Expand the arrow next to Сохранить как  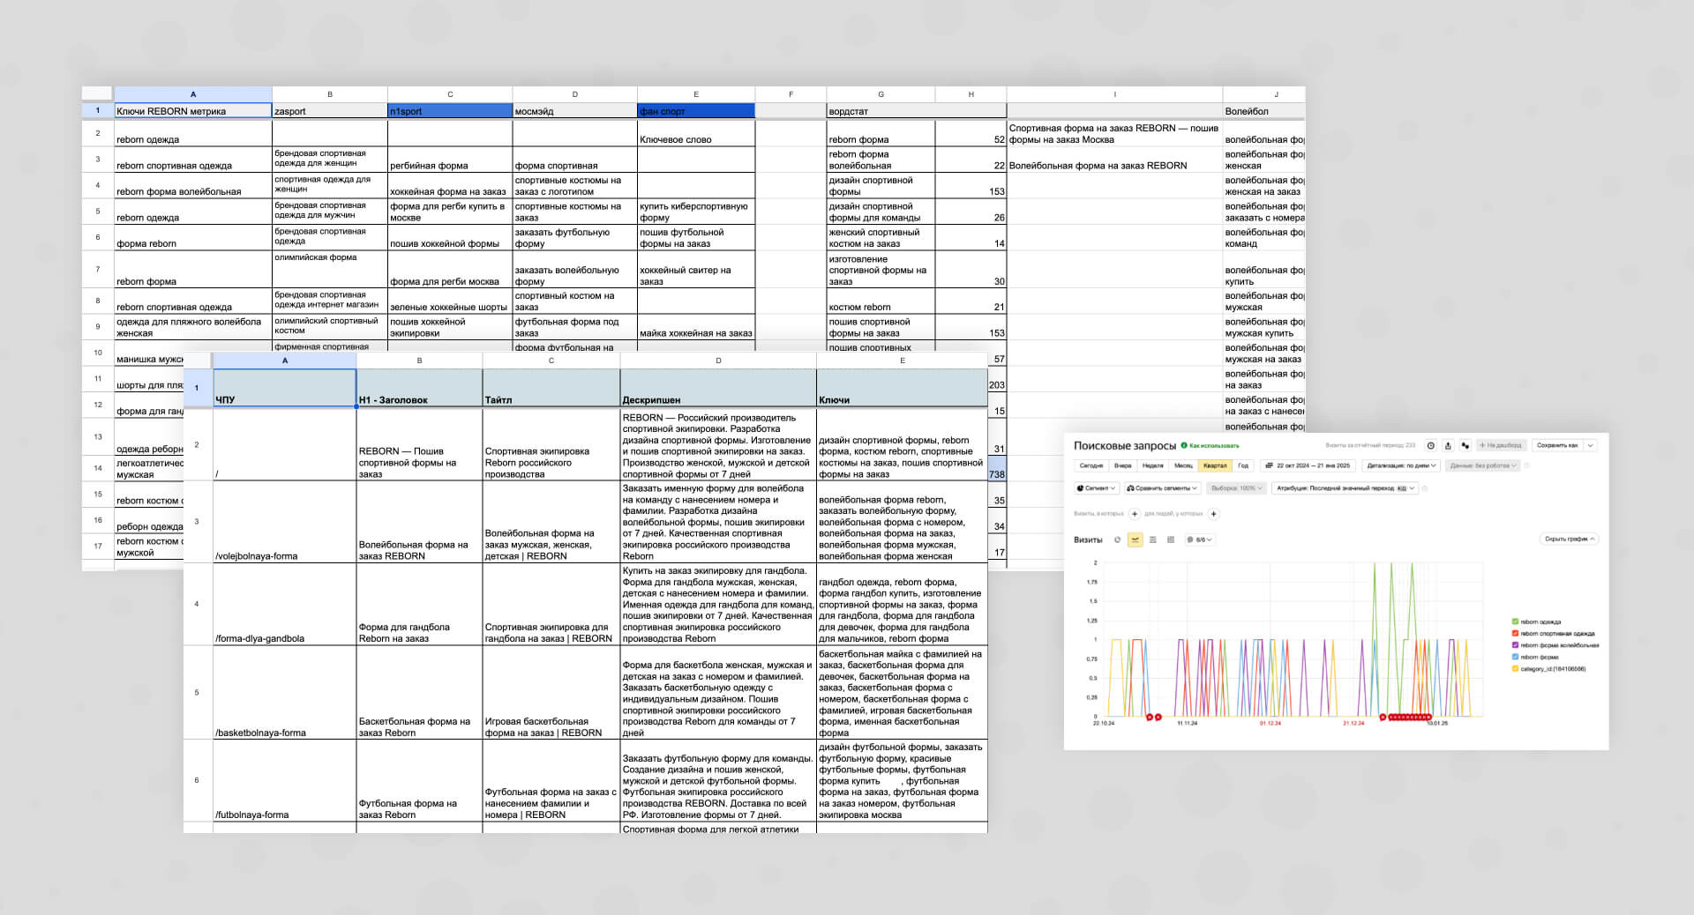(x=1591, y=446)
